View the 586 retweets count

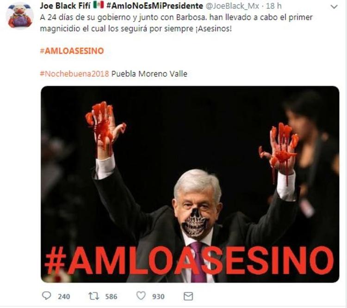click(111, 296)
